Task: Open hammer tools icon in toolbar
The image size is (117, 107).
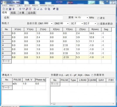Action: click(x=54, y=9)
